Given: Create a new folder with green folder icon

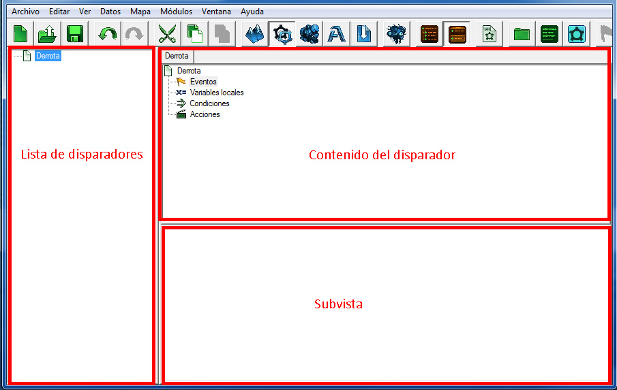Looking at the screenshot, I should coord(522,34).
